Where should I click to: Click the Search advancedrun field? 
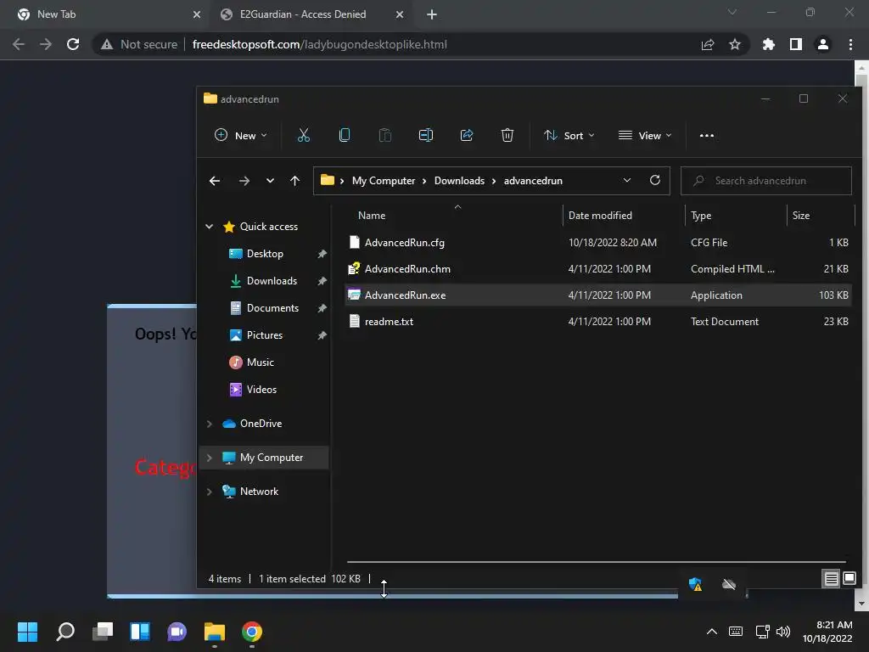[x=766, y=181]
